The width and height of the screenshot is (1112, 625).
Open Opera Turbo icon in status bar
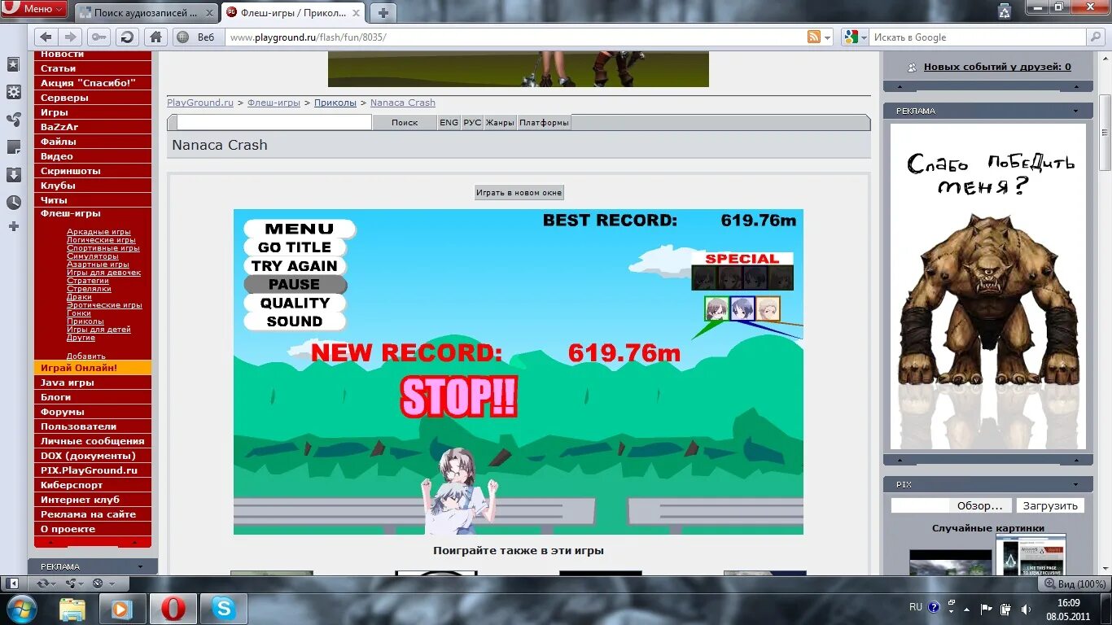tap(99, 583)
